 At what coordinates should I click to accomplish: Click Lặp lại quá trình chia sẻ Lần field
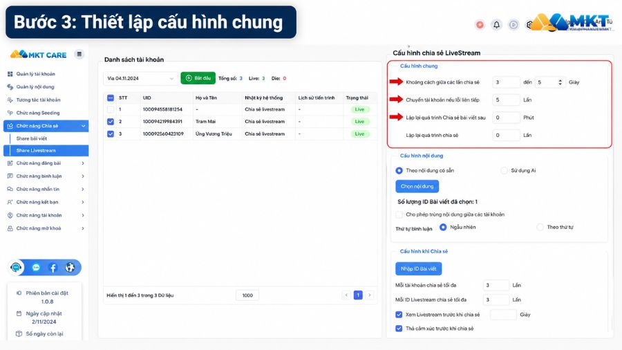coord(506,136)
